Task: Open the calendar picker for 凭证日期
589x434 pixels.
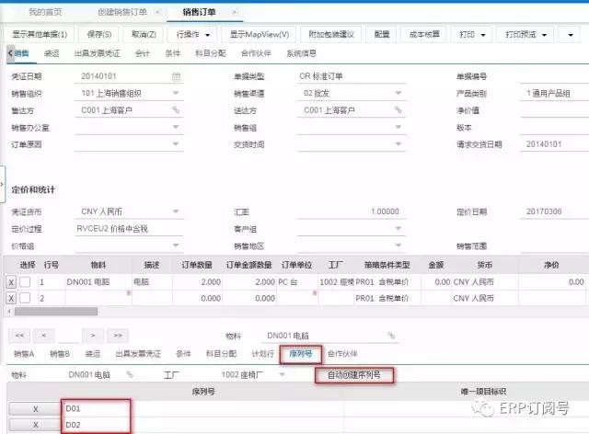Action: [176, 76]
